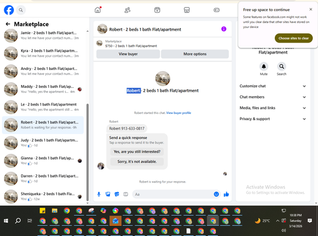Open Darren's conversation in the list
The image size is (318, 236).
coord(43,179)
